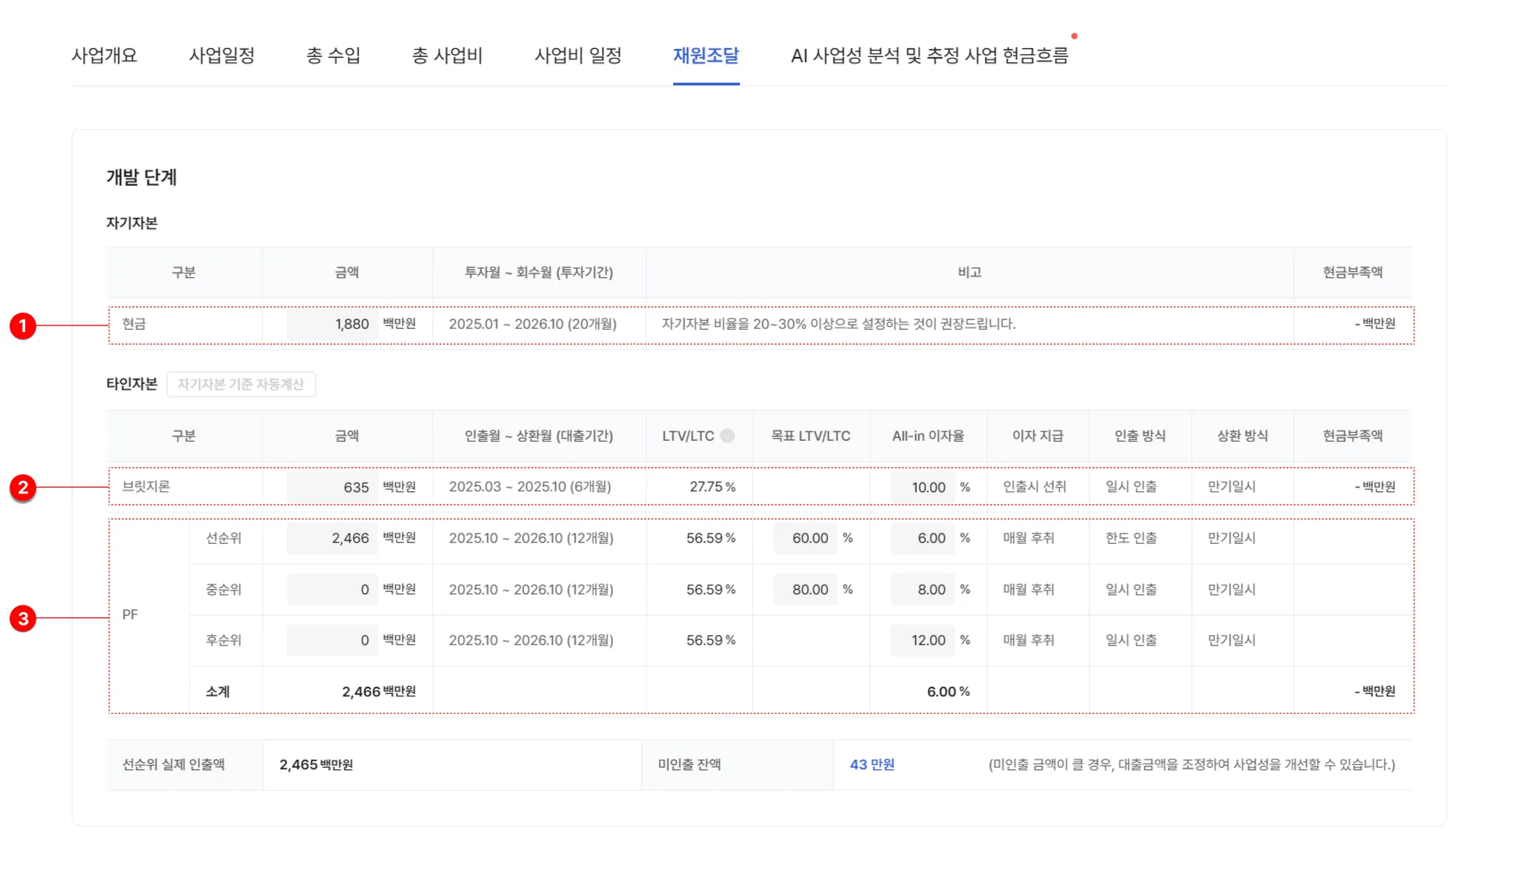1518x870 pixels.
Task: Click the 후순위 amount field showing 0
Action: point(332,640)
